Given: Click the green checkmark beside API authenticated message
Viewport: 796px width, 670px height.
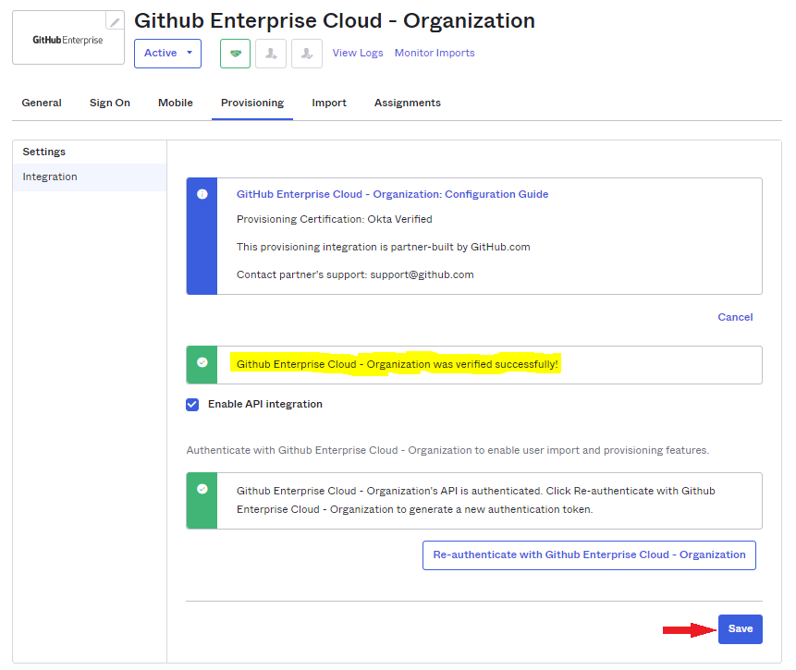Looking at the screenshot, I should [202, 490].
